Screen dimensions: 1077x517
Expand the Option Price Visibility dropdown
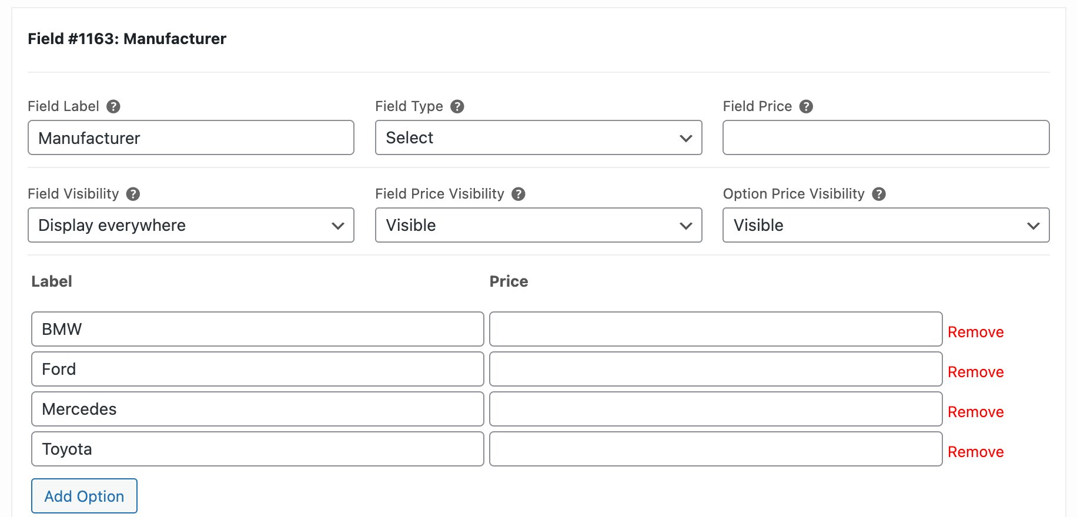885,225
